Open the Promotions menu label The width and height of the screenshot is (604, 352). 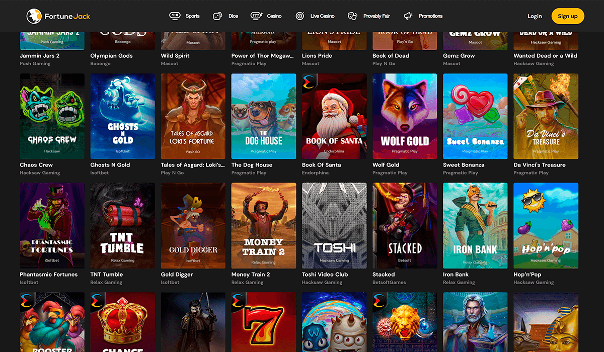431,16
